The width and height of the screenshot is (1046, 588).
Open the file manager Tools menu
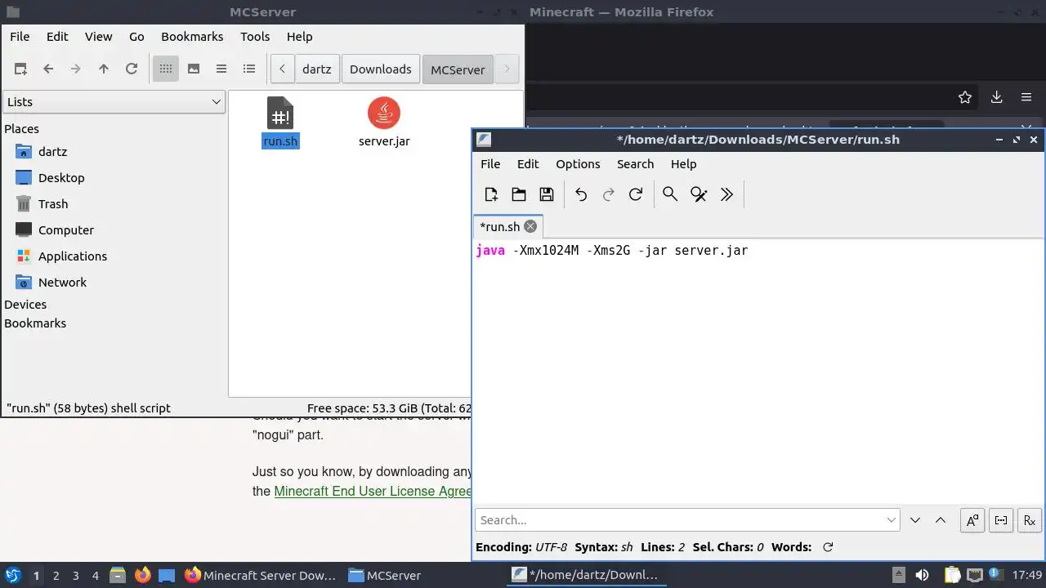click(x=255, y=37)
